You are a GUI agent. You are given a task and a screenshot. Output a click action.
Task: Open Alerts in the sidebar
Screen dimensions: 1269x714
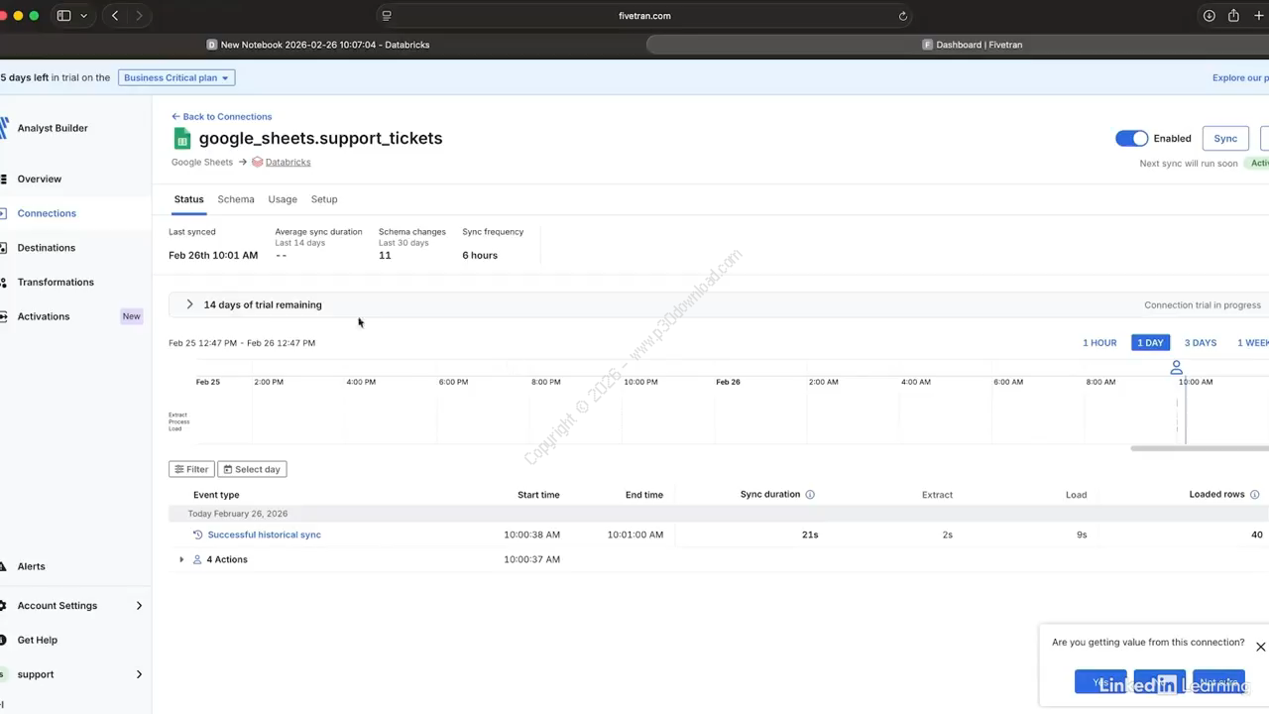pyautogui.click(x=31, y=566)
